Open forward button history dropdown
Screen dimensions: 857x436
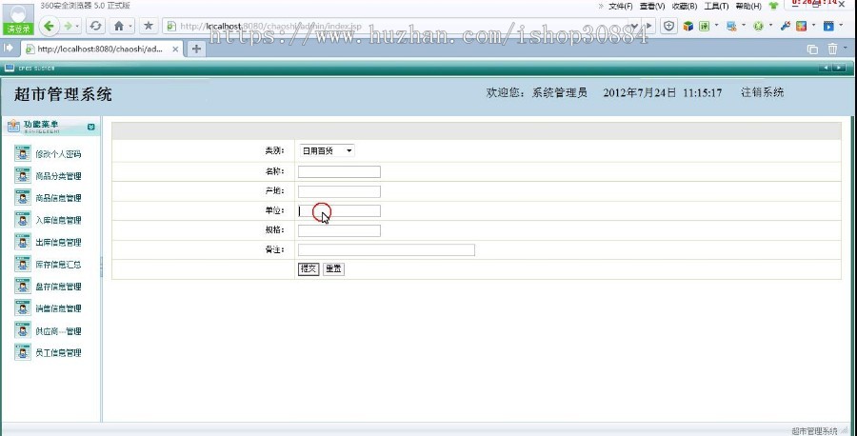[78, 26]
